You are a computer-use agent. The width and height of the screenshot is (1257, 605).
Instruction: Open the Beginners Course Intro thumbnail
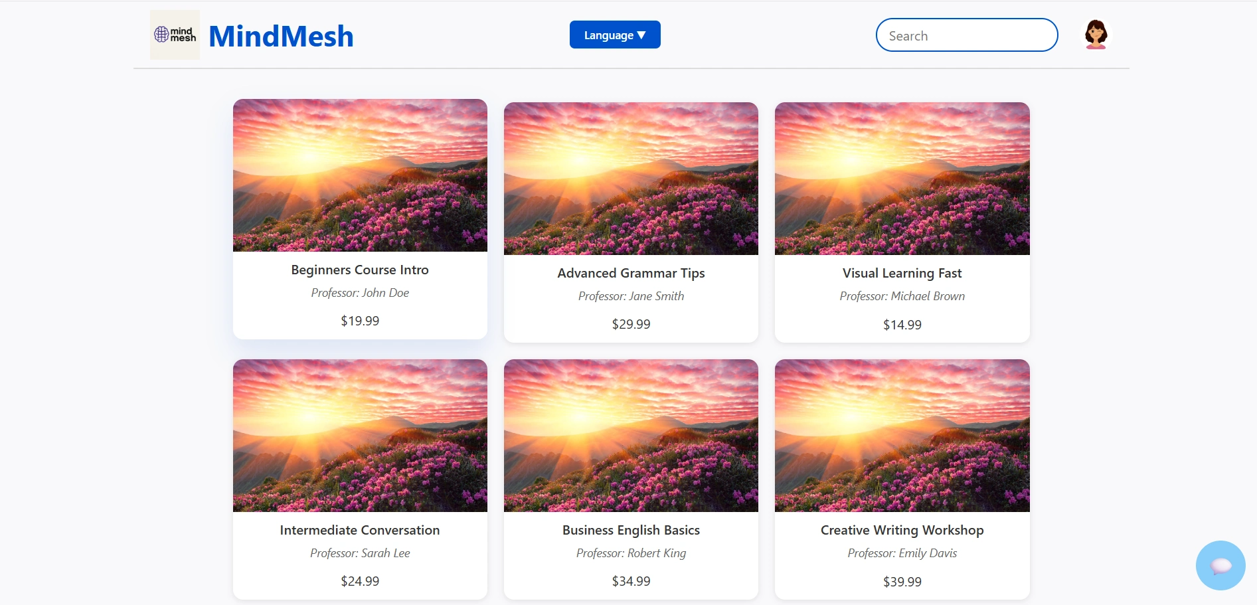pyautogui.click(x=360, y=175)
